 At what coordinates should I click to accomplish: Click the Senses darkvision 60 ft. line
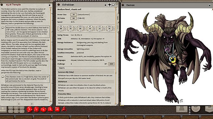pos(91,56)
